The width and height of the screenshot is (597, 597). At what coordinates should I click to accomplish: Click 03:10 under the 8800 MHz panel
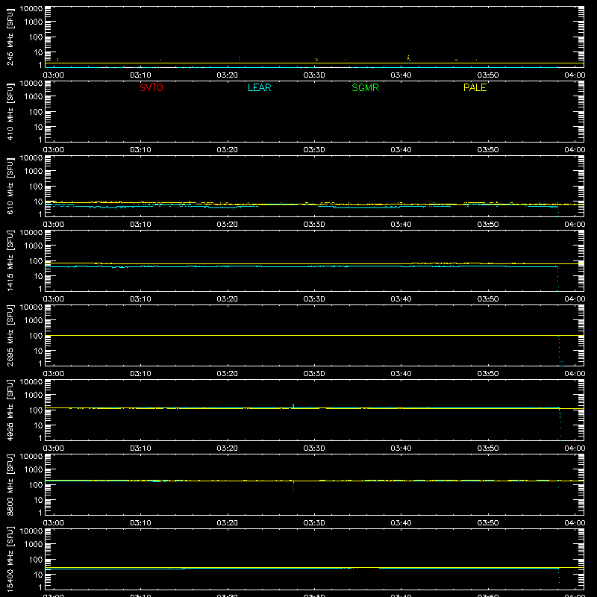tap(140, 523)
